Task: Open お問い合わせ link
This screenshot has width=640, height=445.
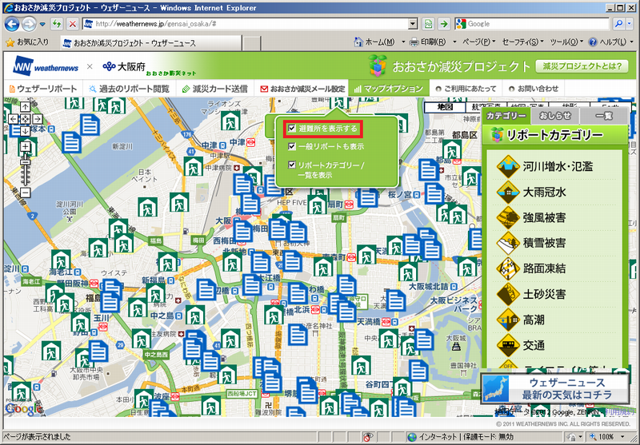Action: 534,89
